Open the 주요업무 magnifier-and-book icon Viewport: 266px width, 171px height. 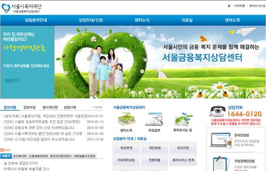(154, 119)
